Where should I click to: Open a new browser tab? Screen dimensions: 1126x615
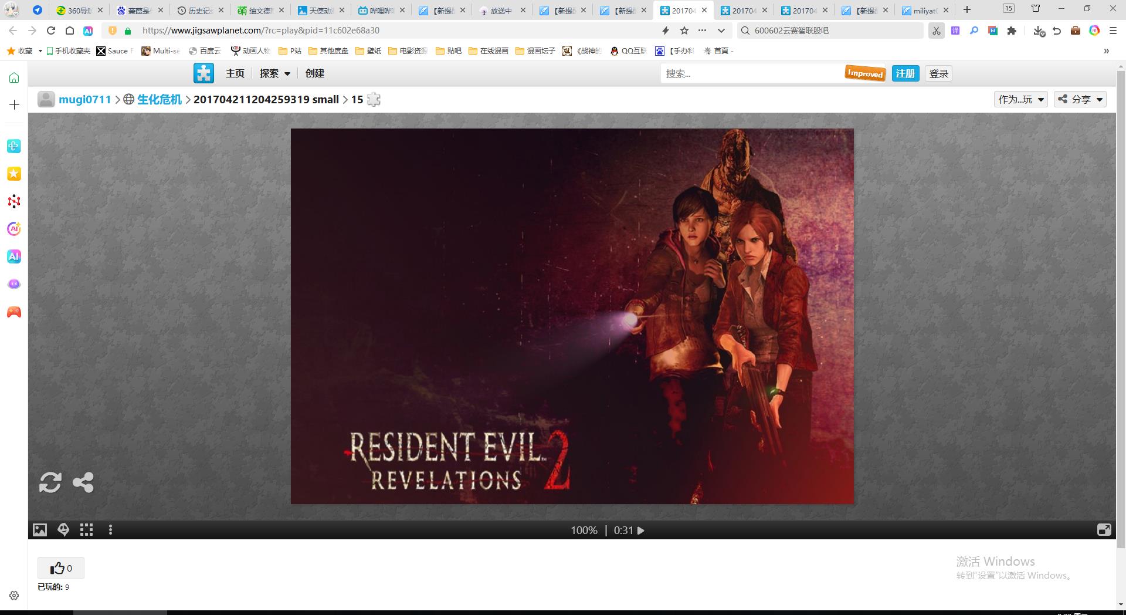(967, 9)
